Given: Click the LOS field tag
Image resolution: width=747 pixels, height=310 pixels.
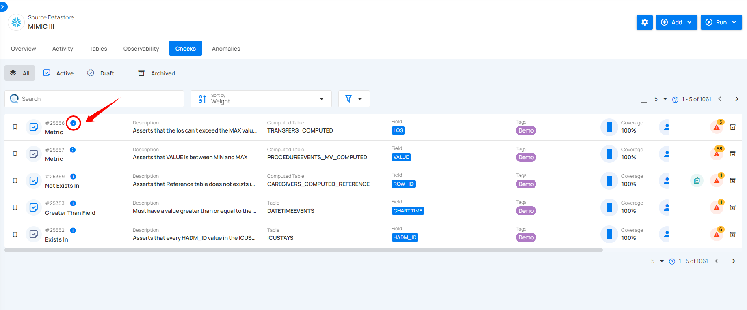Looking at the screenshot, I should (x=398, y=130).
